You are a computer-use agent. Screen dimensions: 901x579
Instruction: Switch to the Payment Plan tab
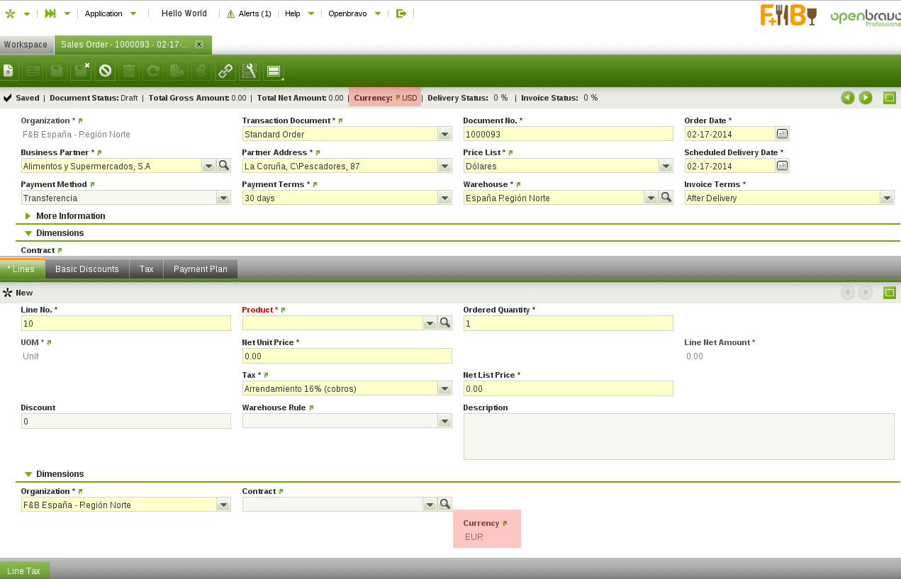[201, 269]
